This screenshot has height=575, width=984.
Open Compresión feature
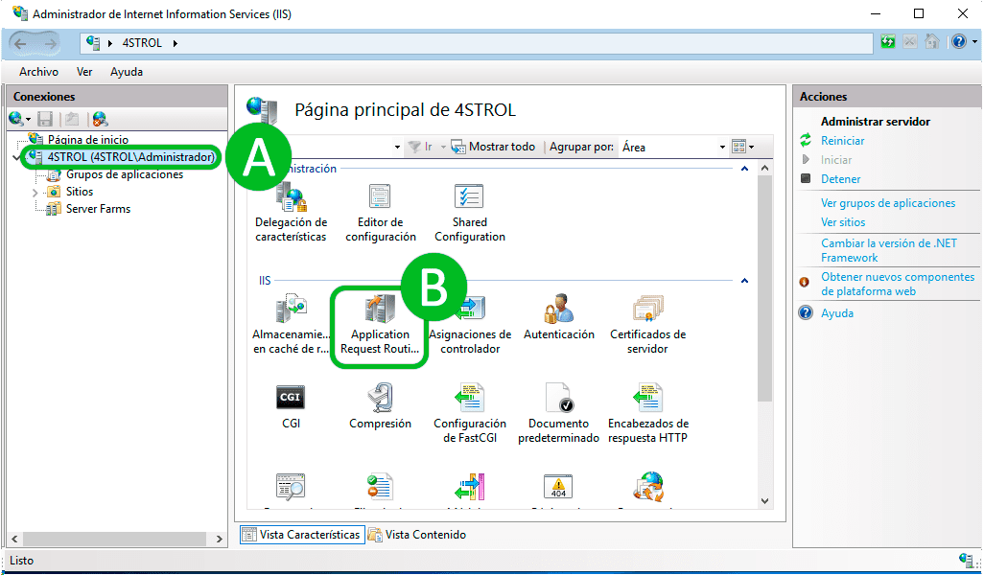click(x=380, y=407)
